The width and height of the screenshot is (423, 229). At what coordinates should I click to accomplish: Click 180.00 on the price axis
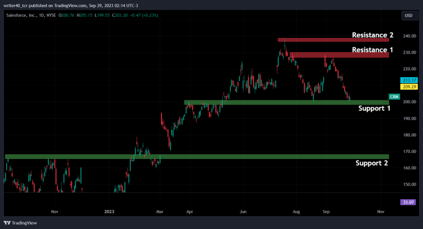click(x=409, y=135)
